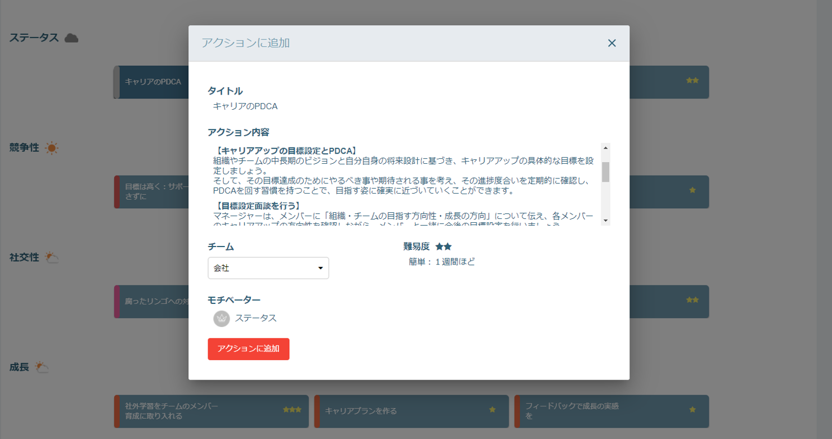Open the フィードバックで成長の実感 card
Image resolution: width=832 pixels, height=439 pixels.
point(611,411)
